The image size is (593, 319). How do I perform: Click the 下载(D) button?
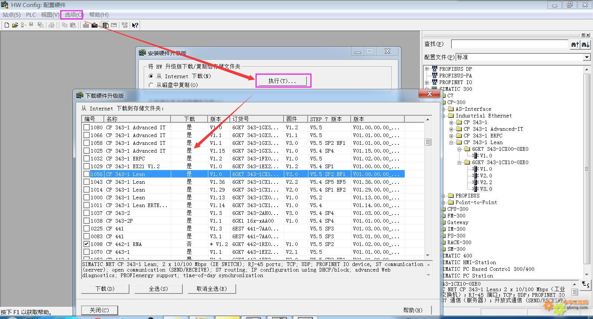(105, 289)
